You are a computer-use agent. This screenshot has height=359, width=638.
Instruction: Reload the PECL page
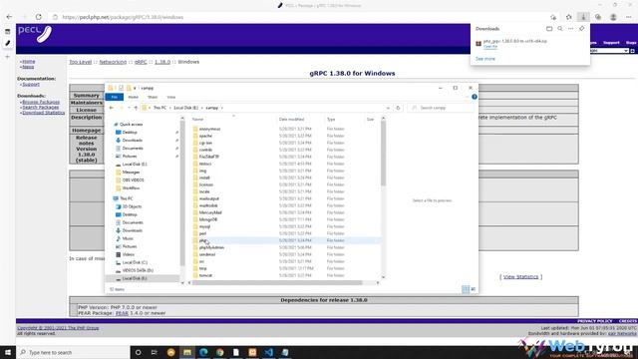point(39,17)
